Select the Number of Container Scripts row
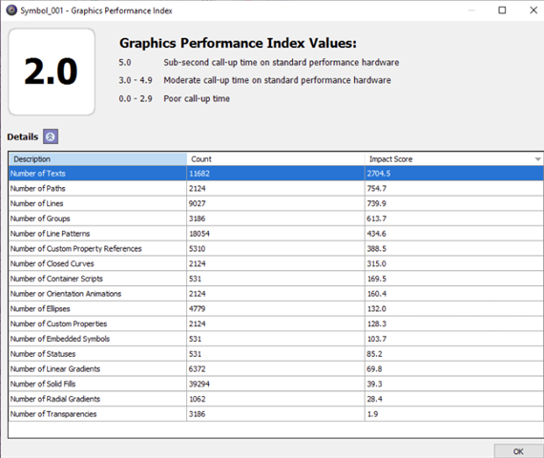The width and height of the screenshot is (544, 458). coord(276,279)
